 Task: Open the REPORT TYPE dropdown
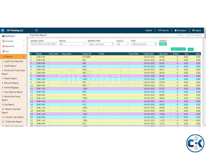click(101, 44)
